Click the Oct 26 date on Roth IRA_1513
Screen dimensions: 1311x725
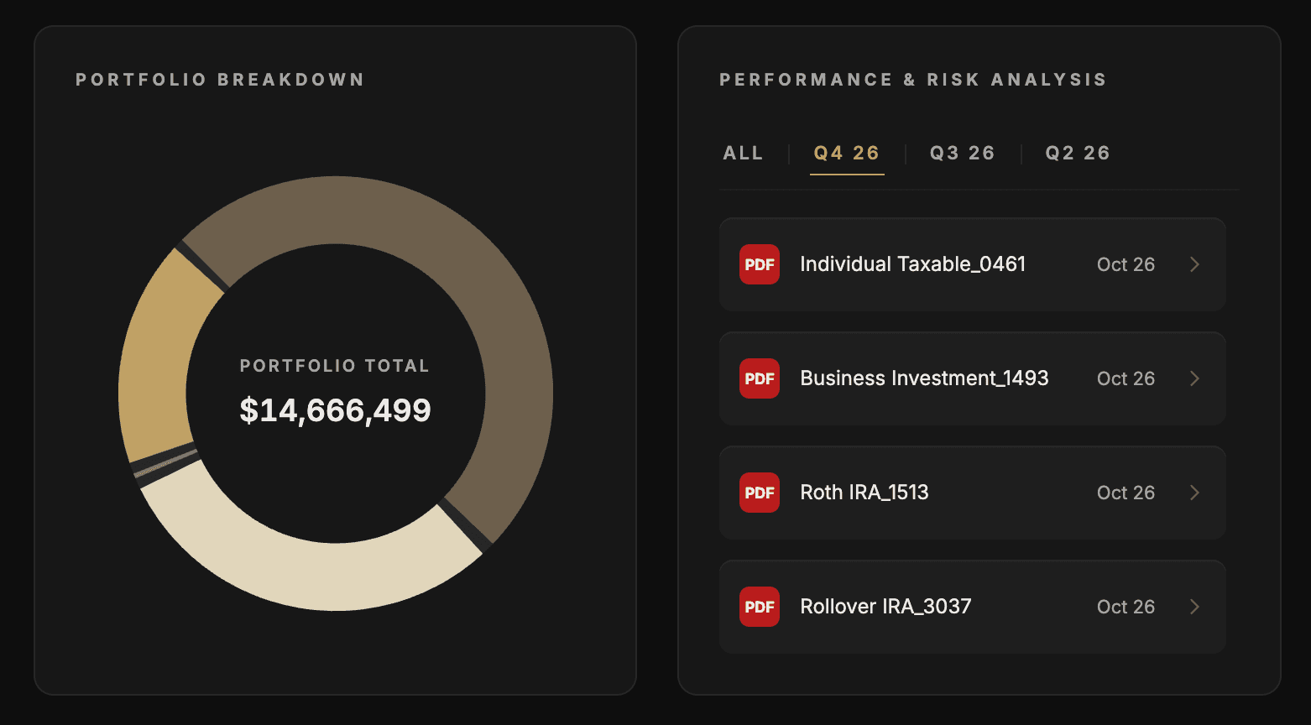click(1126, 493)
